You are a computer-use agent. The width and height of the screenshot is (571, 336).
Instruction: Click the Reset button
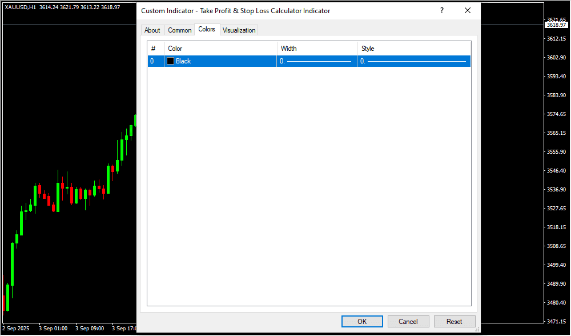pyautogui.click(x=455, y=321)
